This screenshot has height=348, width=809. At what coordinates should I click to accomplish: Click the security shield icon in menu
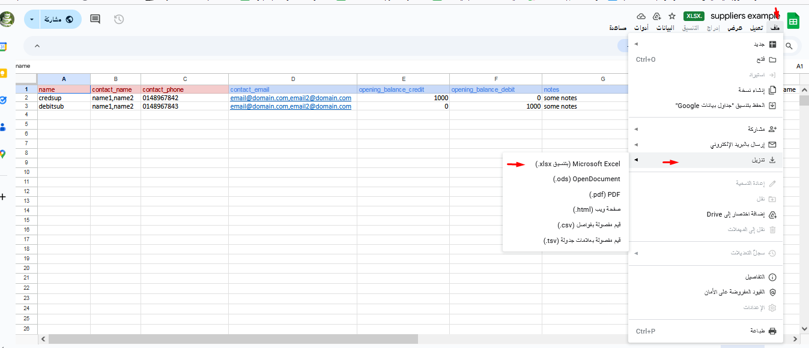pos(772,292)
